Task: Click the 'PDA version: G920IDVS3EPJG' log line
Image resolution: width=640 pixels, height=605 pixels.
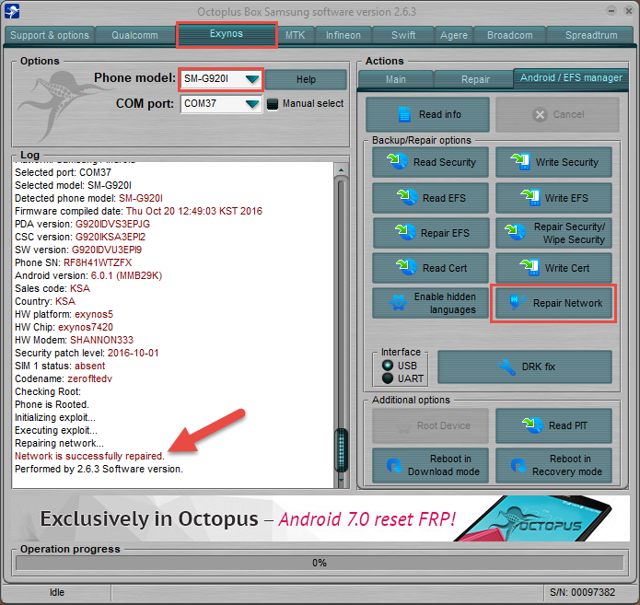Action: [x=83, y=224]
